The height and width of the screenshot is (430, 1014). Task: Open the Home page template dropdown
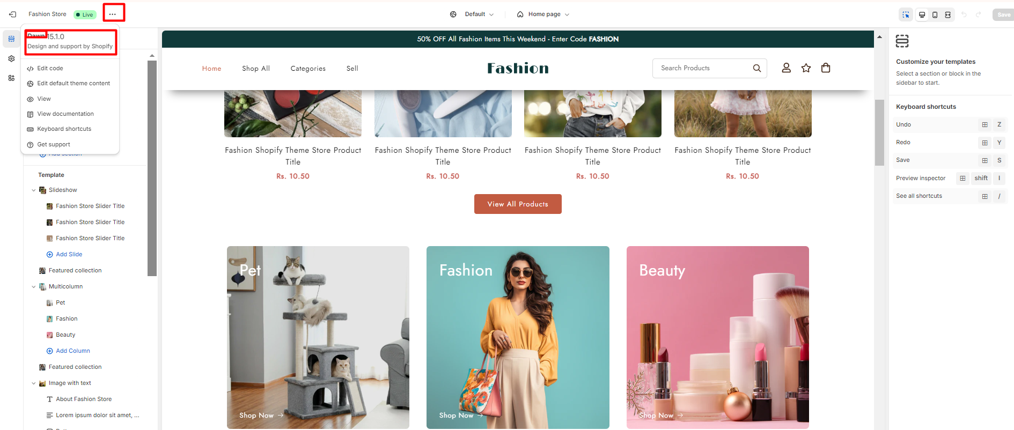pyautogui.click(x=543, y=14)
